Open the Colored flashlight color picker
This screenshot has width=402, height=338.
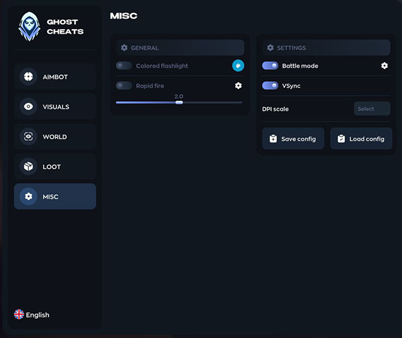238,65
